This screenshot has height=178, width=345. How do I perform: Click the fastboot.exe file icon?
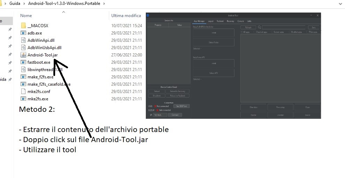coord(23,62)
